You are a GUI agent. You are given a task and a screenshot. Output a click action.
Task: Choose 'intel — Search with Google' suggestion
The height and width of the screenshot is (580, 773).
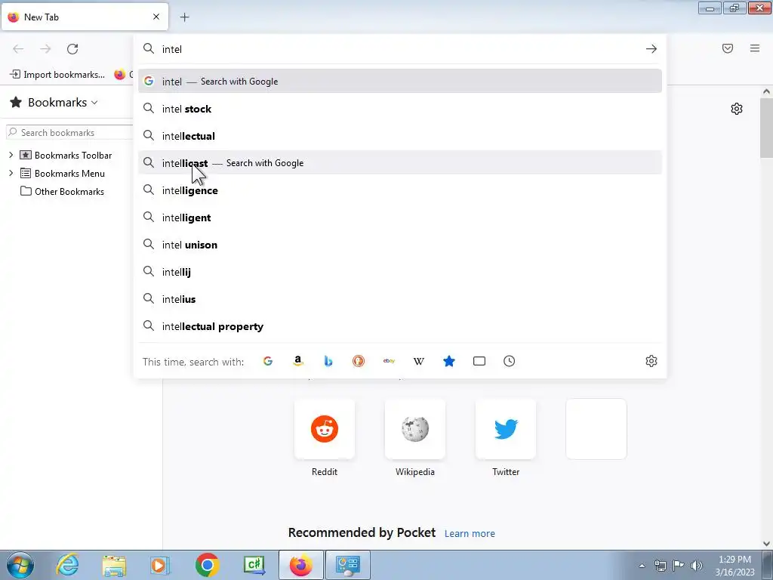point(400,82)
